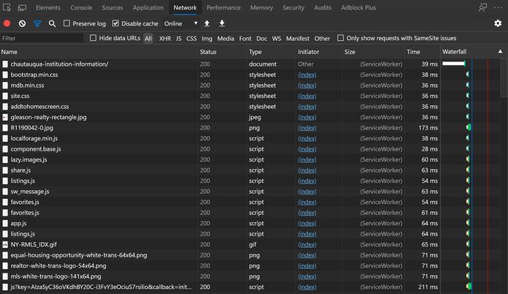The image size is (508, 294).
Task: Sort by Time column header
Action: 414,52
